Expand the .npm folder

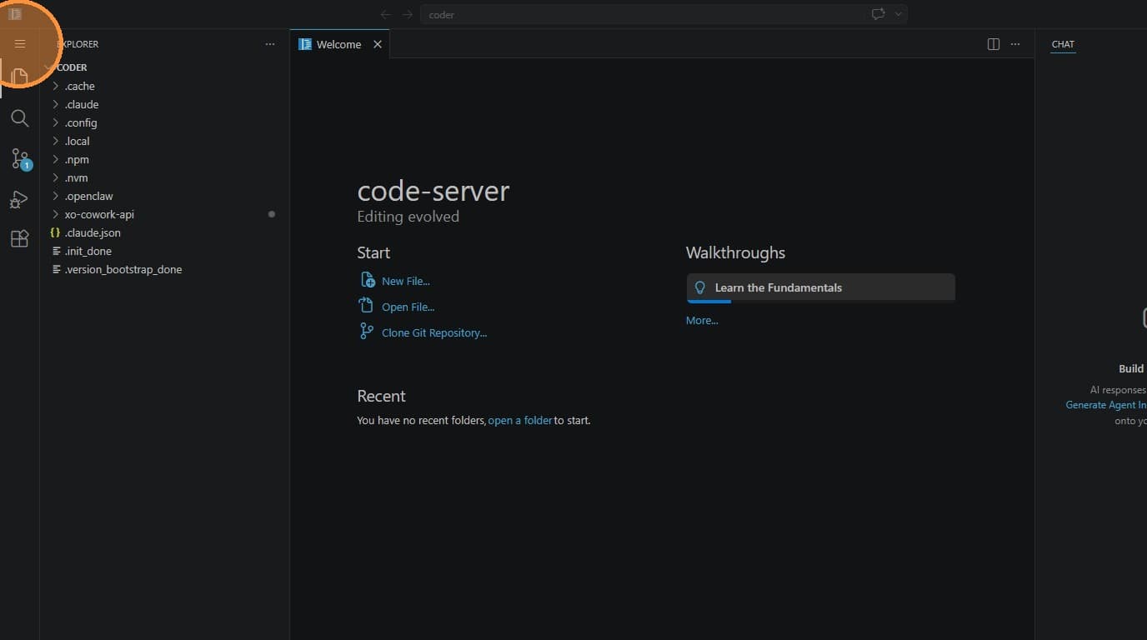(x=165, y=159)
